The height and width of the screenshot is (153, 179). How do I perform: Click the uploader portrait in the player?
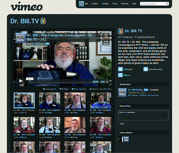(20, 38)
